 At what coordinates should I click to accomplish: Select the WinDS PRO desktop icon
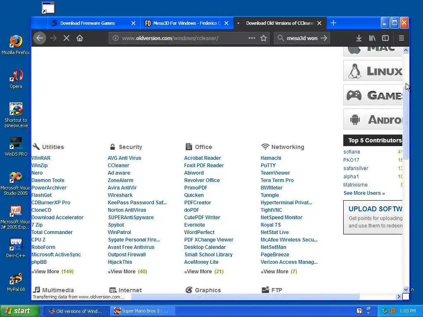point(16,147)
